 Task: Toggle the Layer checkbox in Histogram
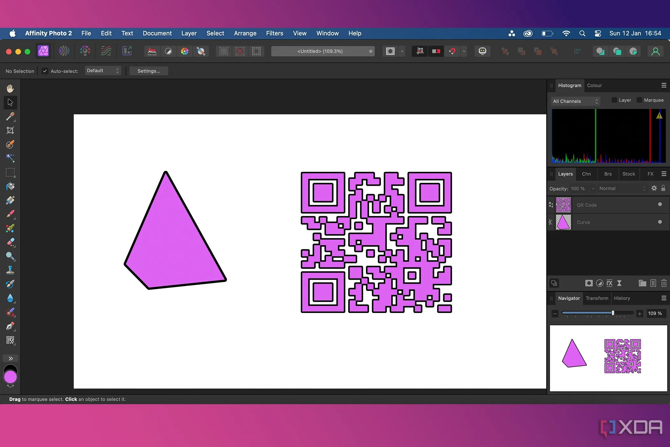[x=614, y=100]
